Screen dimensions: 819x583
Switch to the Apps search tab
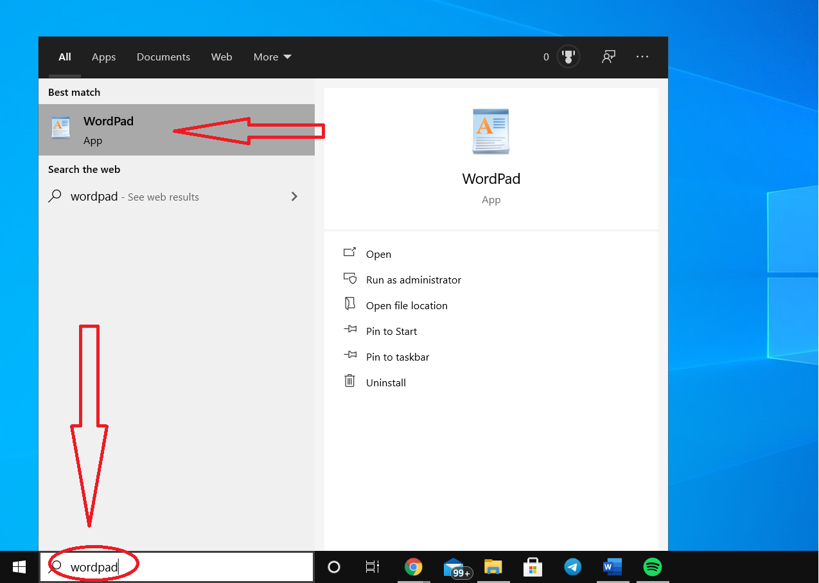click(x=103, y=57)
